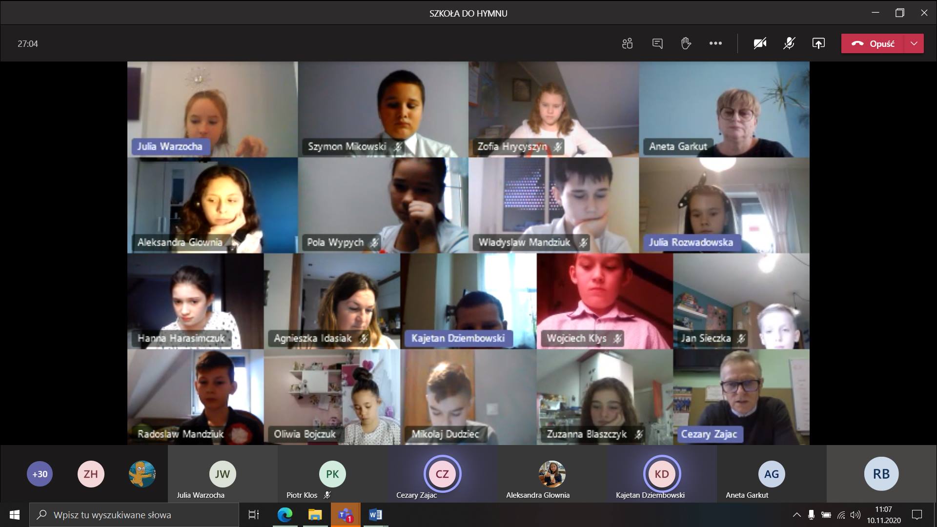This screenshot has height=527, width=937.
Task: Click the JW avatar of Julia Warzocha
Action: coord(223,474)
